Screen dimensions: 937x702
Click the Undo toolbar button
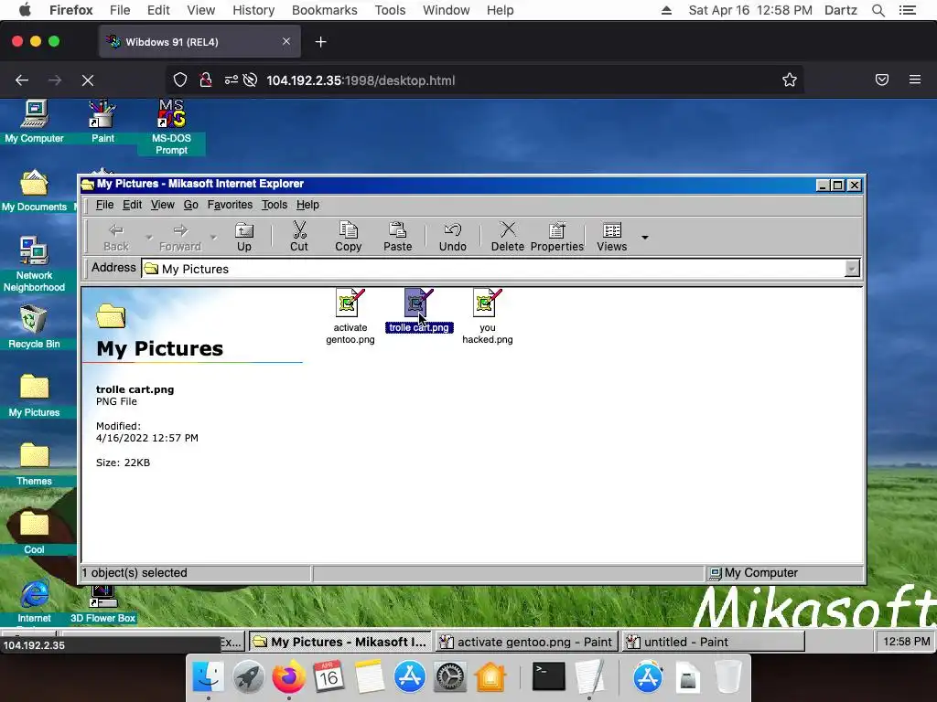click(x=452, y=237)
